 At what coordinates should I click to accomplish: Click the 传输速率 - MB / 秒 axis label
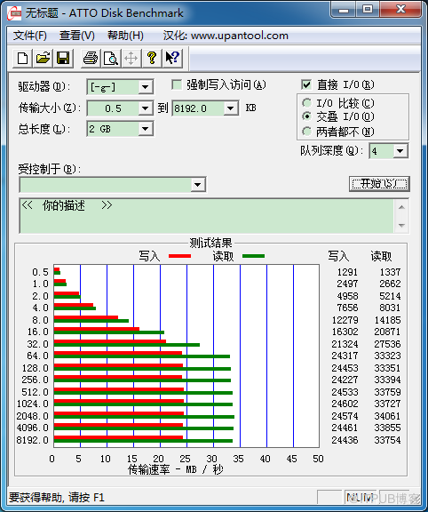click(x=176, y=469)
